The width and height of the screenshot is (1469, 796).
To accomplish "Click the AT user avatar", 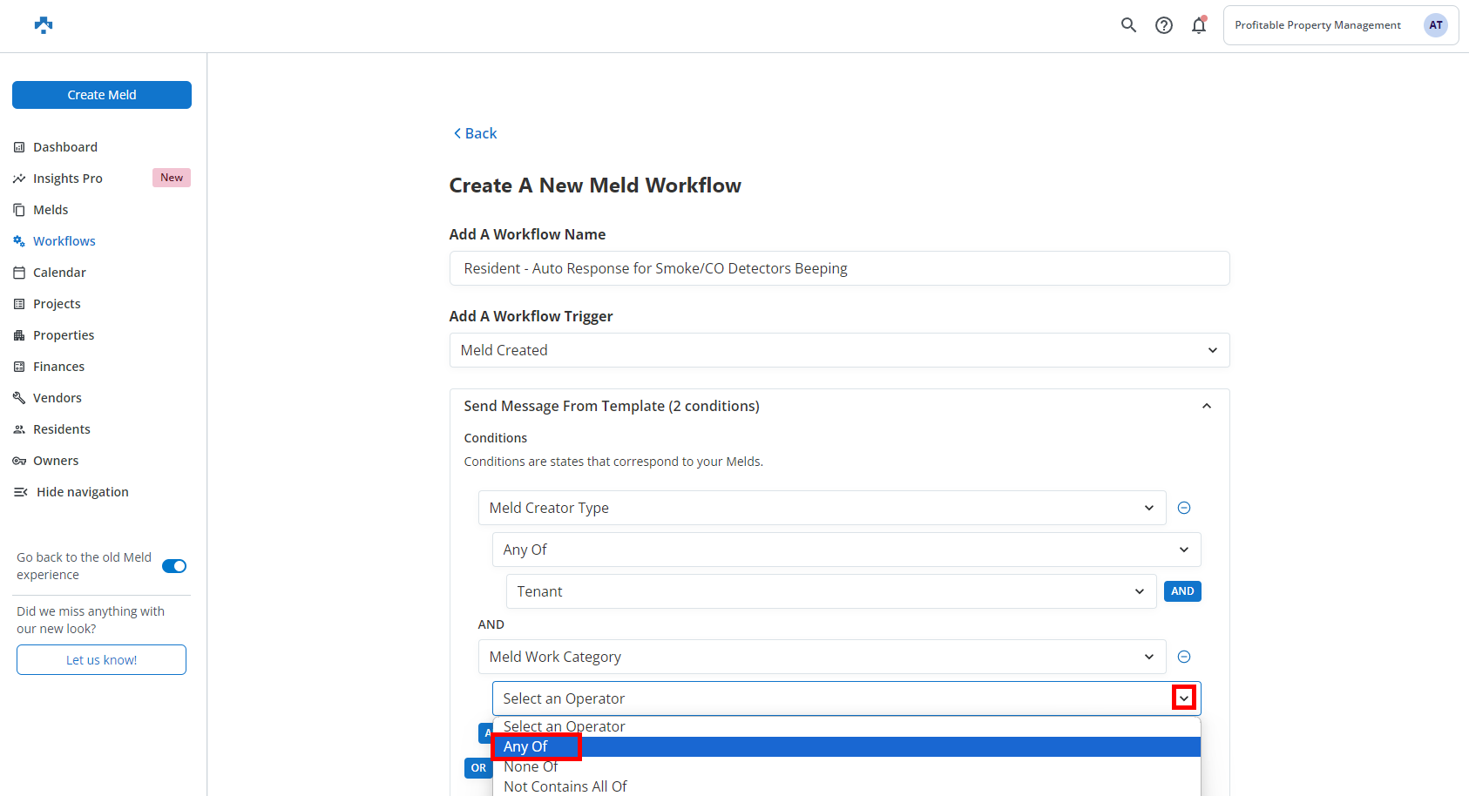I will [1435, 25].
